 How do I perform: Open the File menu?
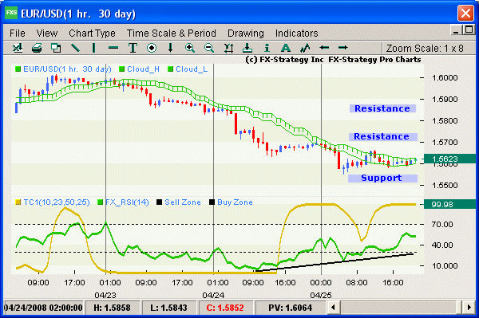click(18, 33)
